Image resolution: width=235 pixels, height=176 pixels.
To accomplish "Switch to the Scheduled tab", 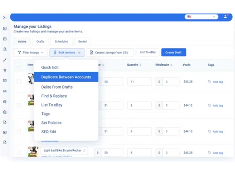I will tap(61, 41).
